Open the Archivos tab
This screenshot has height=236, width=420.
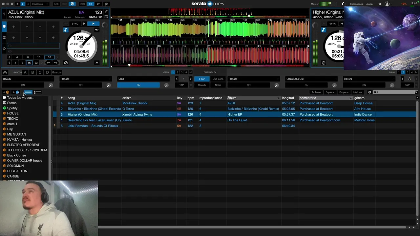(316, 92)
